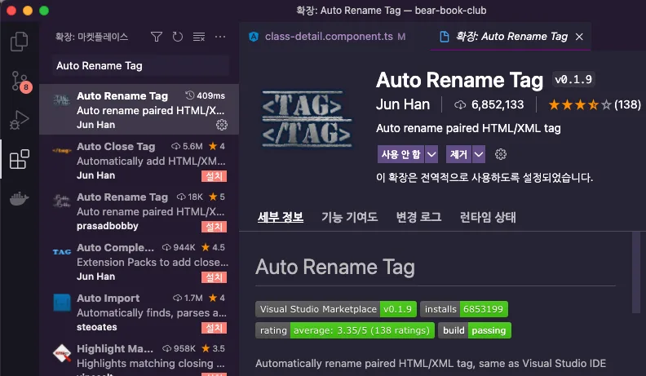This screenshot has height=376, width=646.
Task: Click the Auto Rename Tag search field
Action: (x=140, y=66)
